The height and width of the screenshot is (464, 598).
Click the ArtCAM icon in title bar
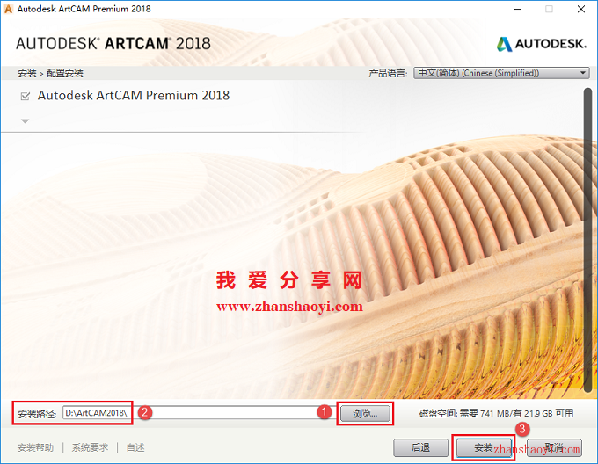[x=8, y=9]
